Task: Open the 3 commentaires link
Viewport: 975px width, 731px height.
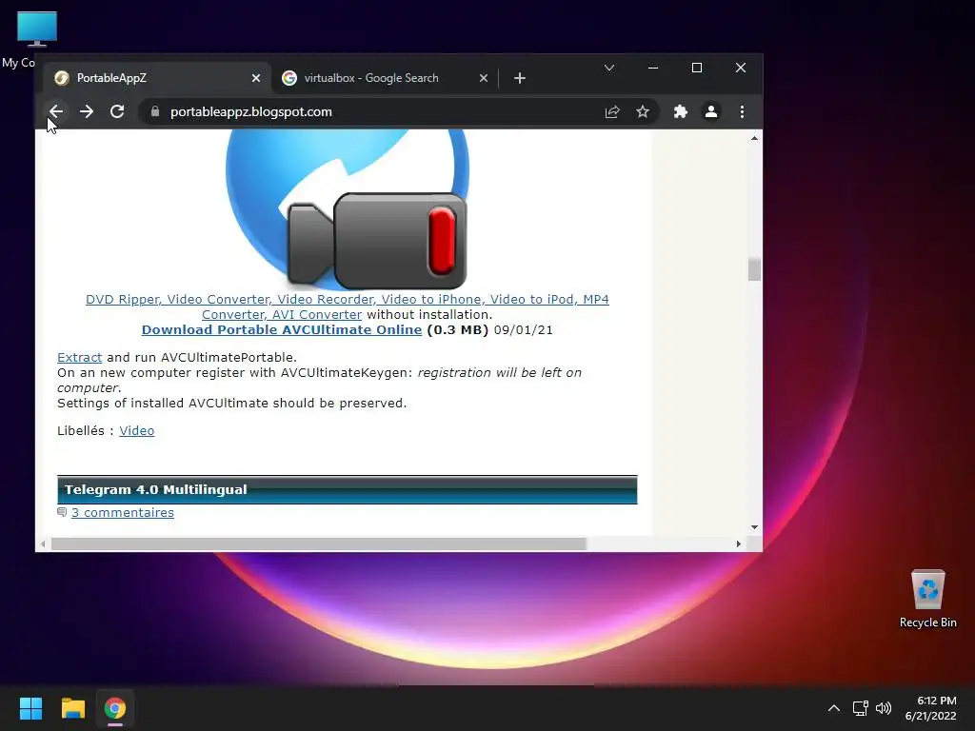Action: click(123, 513)
